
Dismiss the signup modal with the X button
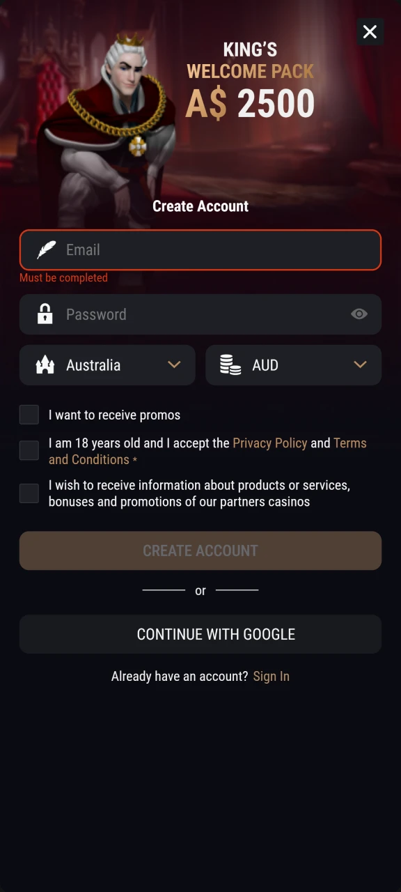click(370, 32)
